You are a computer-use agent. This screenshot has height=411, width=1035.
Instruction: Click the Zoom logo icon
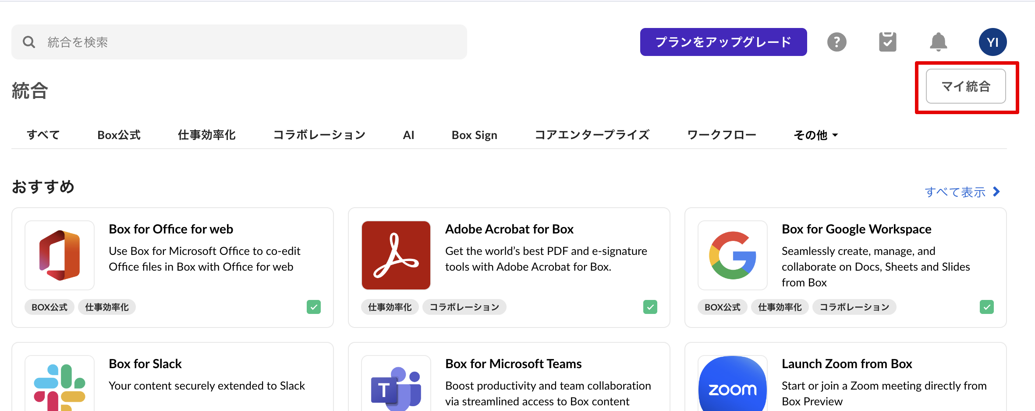coord(733,385)
